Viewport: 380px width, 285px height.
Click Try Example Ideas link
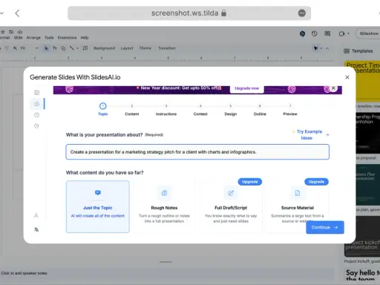click(x=310, y=134)
